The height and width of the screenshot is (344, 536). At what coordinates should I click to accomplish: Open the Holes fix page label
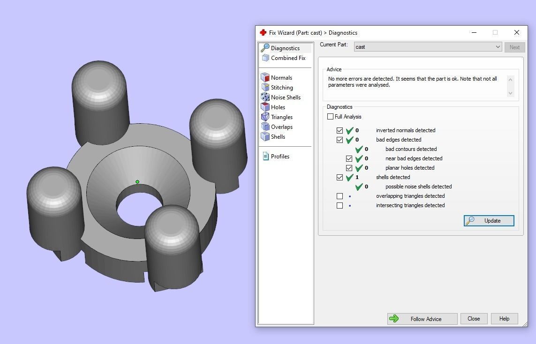click(278, 107)
